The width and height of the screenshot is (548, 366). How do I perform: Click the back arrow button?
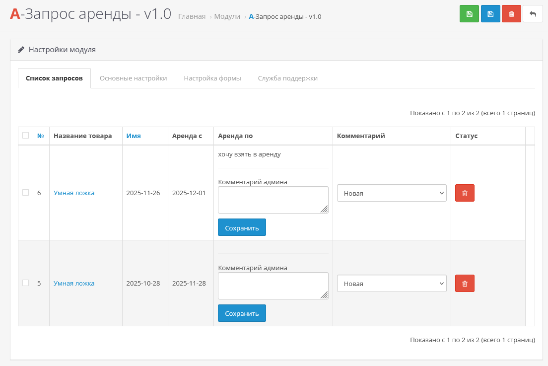click(533, 14)
